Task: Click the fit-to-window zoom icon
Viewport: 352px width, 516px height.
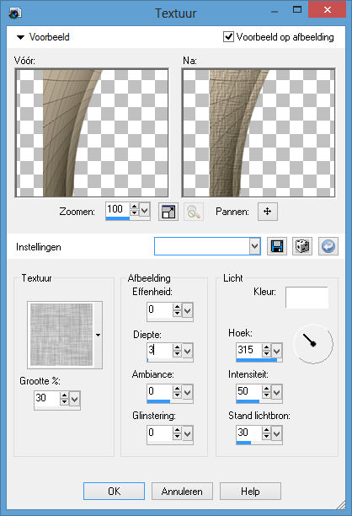Action: [x=168, y=212]
